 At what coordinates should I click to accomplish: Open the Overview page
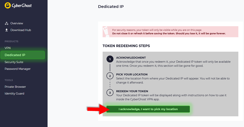point(17,23)
